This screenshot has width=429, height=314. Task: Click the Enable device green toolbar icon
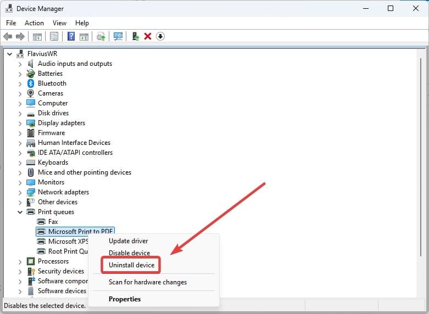pyautogui.click(x=136, y=36)
